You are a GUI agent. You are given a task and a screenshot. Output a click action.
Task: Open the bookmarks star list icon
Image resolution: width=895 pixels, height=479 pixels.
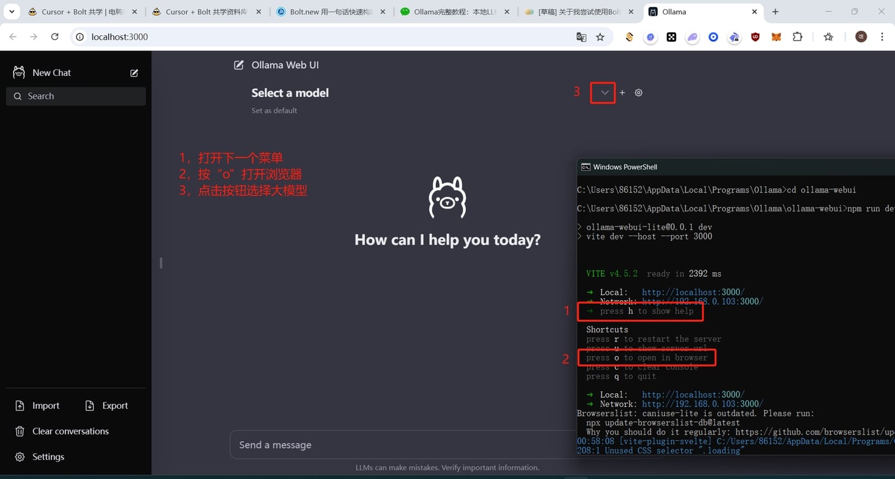coord(829,37)
